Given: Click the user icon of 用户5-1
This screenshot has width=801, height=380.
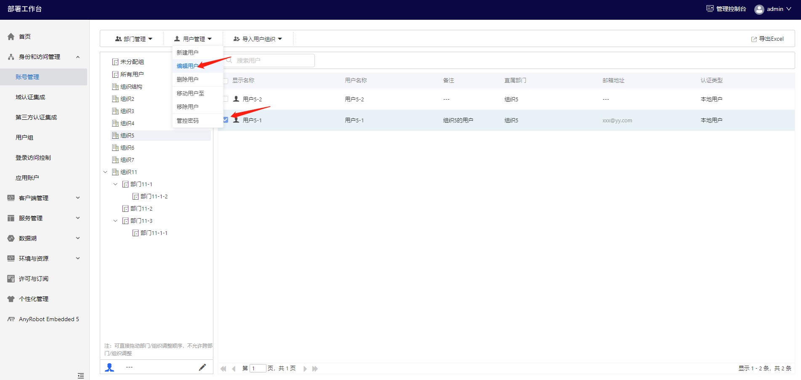Looking at the screenshot, I should coord(236,120).
